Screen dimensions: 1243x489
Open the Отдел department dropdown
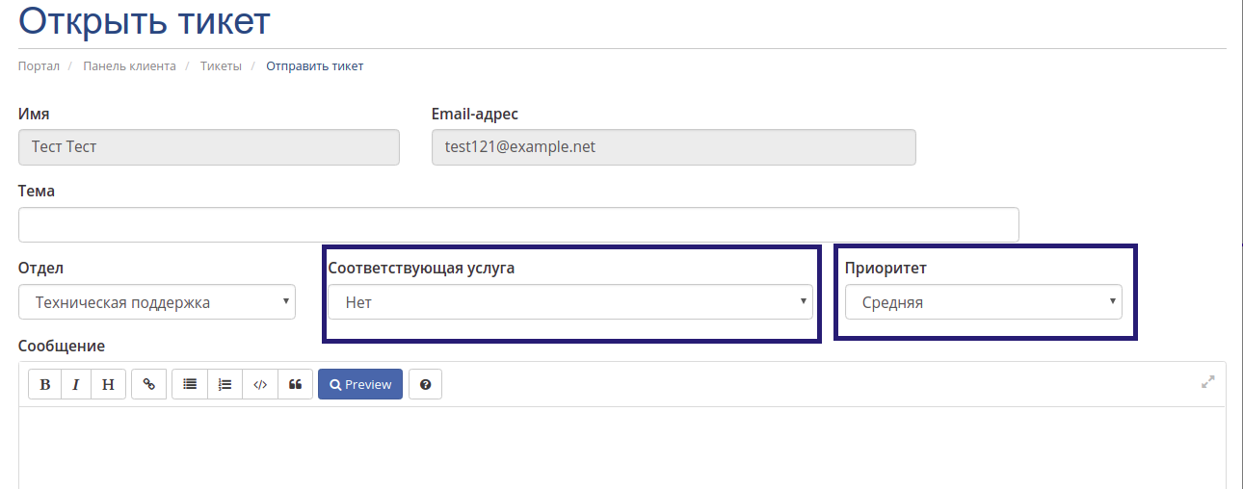[x=157, y=302]
